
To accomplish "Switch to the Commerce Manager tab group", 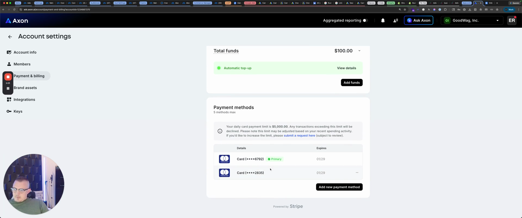I will [202, 3].
